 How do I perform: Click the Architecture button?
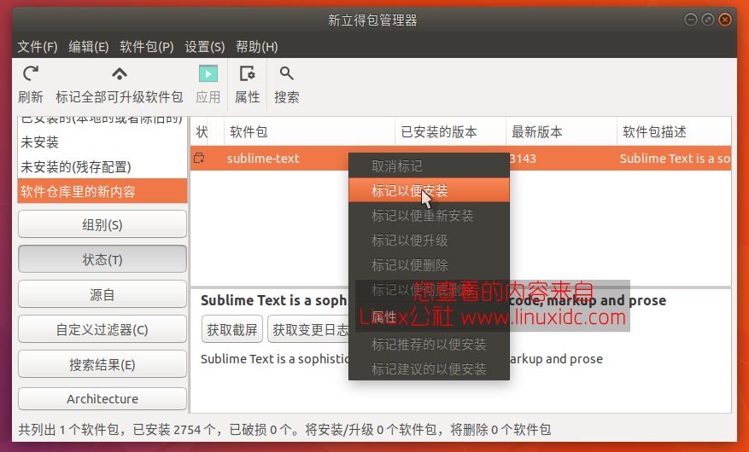click(x=102, y=398)
